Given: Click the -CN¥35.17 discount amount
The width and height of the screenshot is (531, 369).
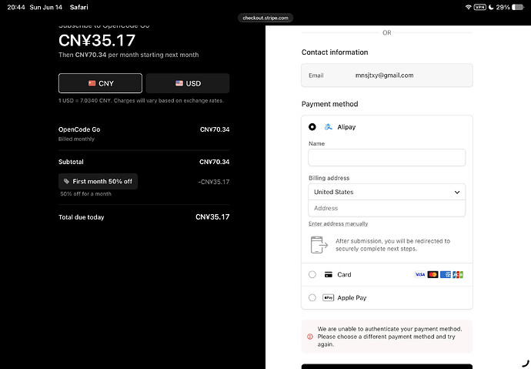Looking at the screenshot, I should 214,182.
